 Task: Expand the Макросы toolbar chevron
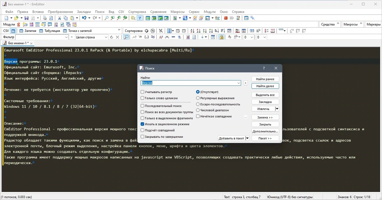tap(361, 24)
